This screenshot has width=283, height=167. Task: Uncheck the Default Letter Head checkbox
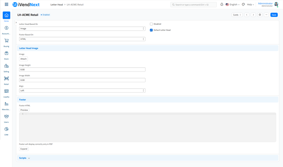coord(151,30)
